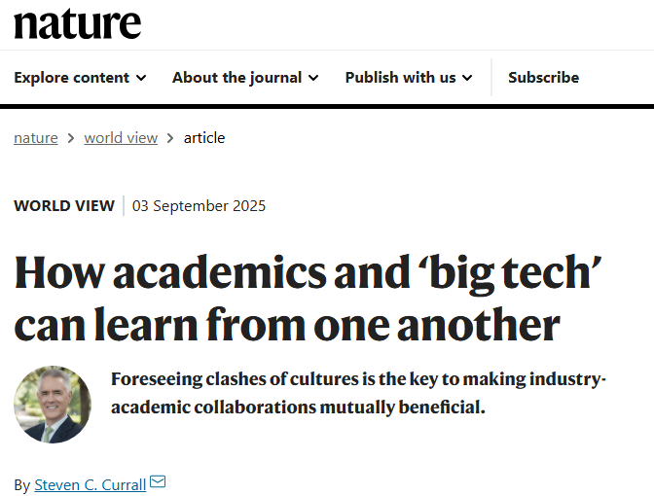Click the author's portrait photo
Viewport: 654px width, 496px height.
(53, 405)
